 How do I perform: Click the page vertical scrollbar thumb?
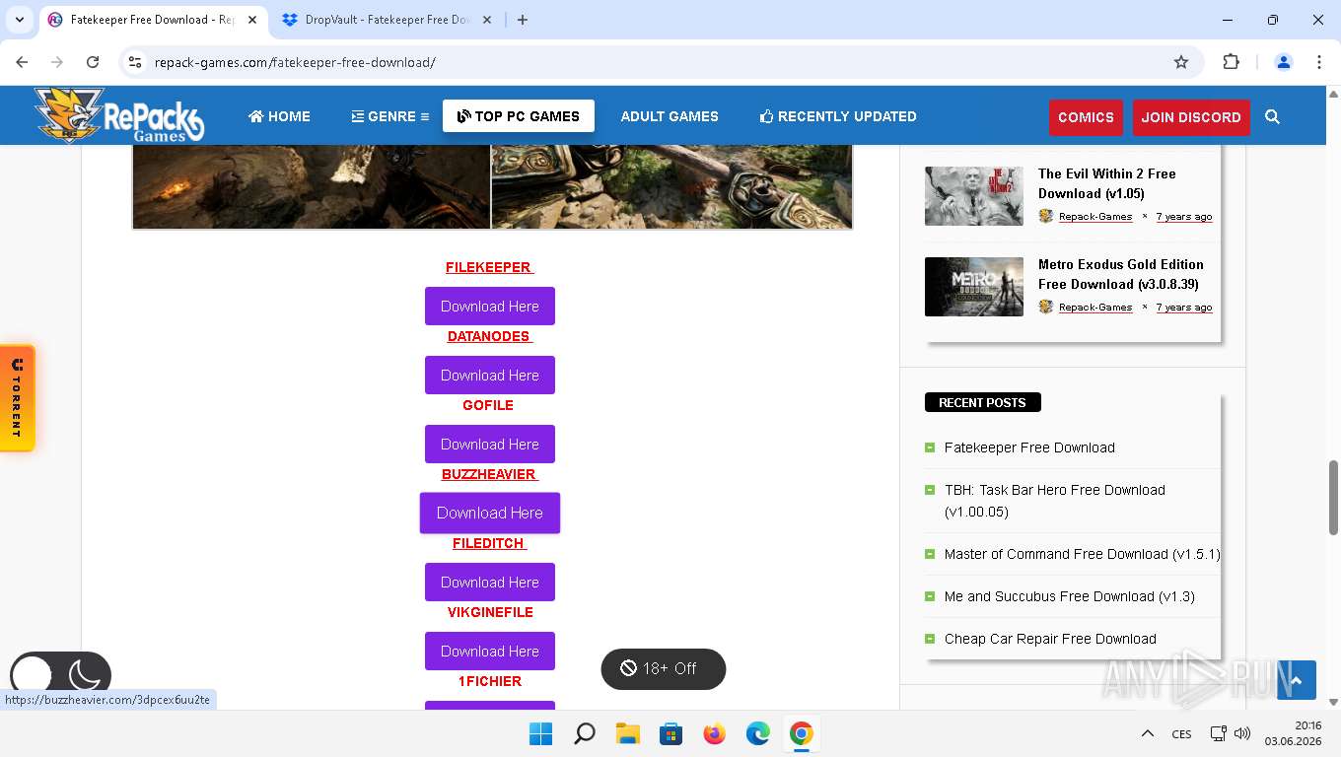coord(1333,498)
